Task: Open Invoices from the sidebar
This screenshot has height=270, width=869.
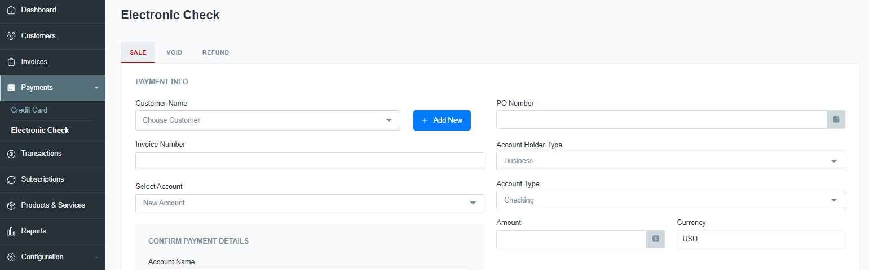Action: pyautogui.click(x=52, y=62)
